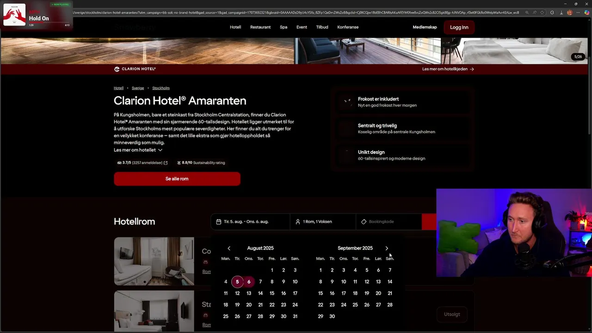Open external link icon beside reviews

point(166,163)
